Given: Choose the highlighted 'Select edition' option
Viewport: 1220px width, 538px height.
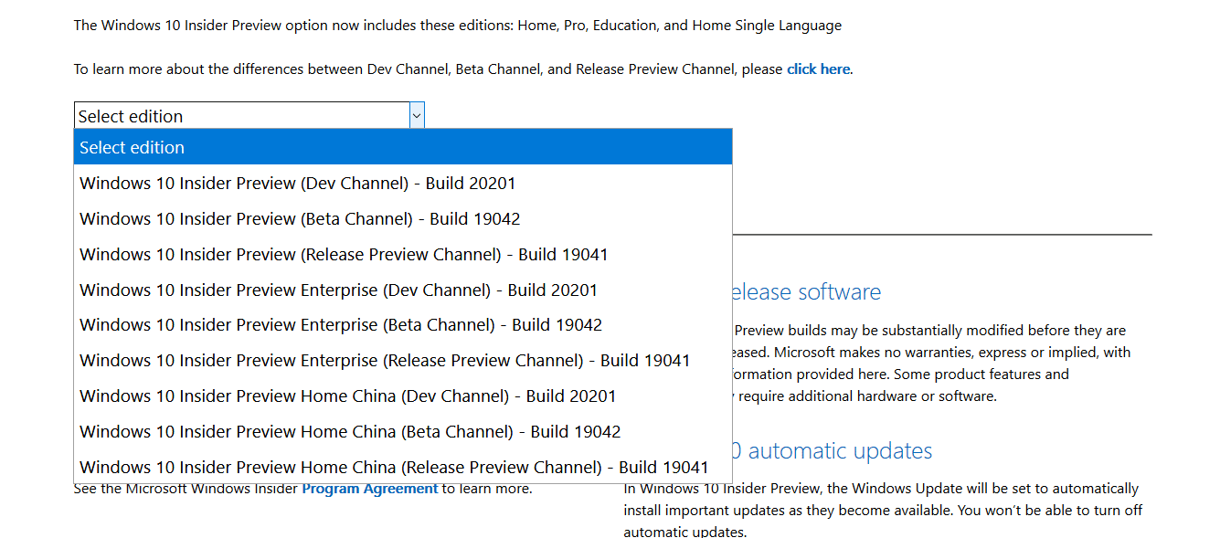Looking at the screenshot, I should pos(403,147).
